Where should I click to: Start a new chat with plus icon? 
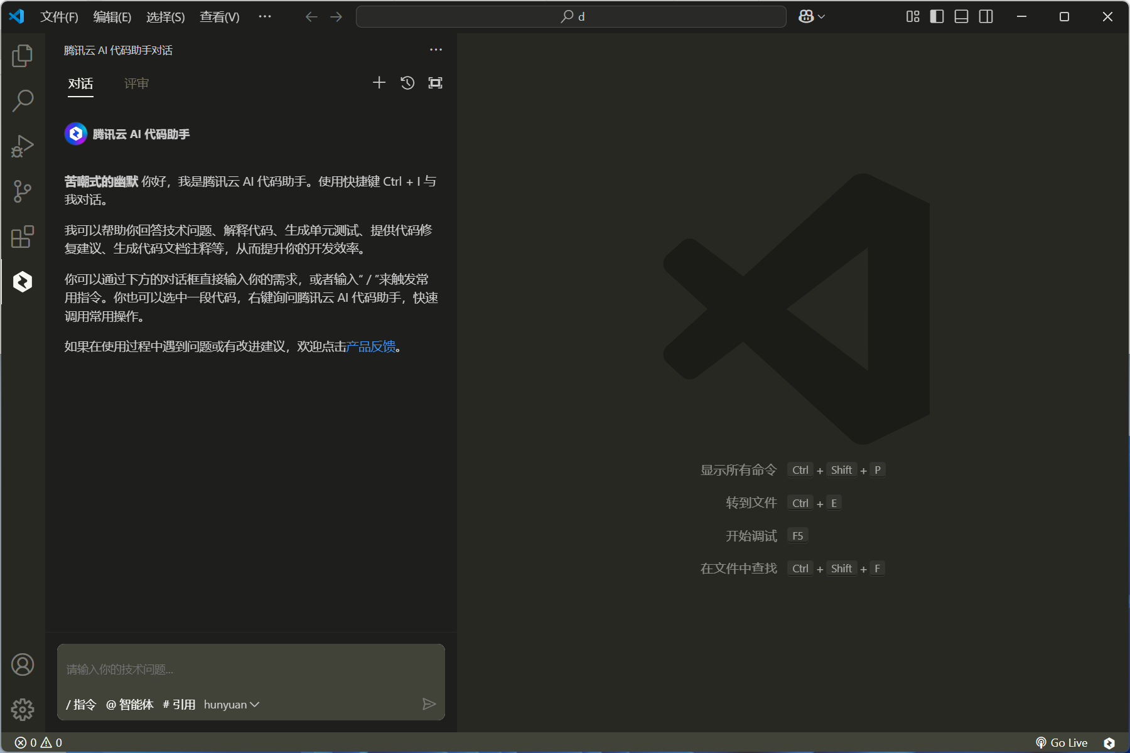point(379,83)
